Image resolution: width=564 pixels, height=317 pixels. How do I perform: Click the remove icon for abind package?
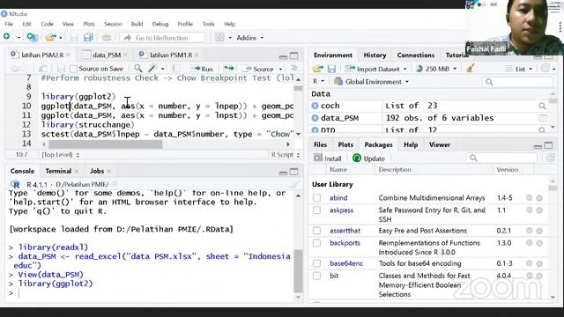pyautogui.click(x=539, y=198)
